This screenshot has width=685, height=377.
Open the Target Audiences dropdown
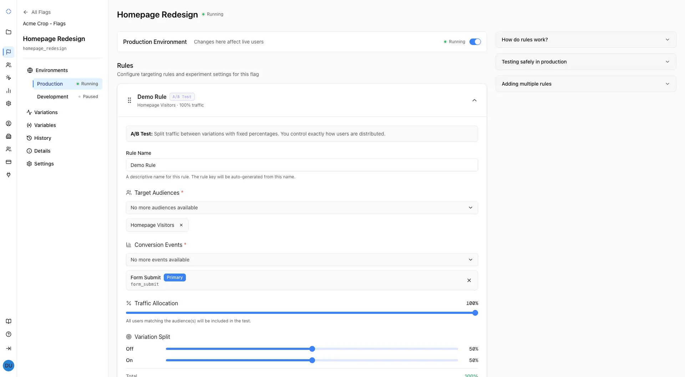(x=302, y=208)
